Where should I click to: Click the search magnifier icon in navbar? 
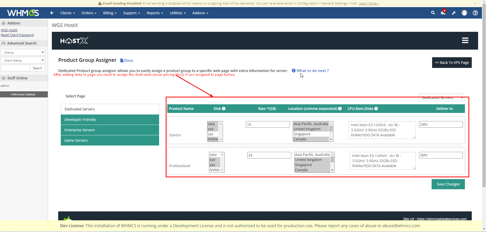click(433, 13)
